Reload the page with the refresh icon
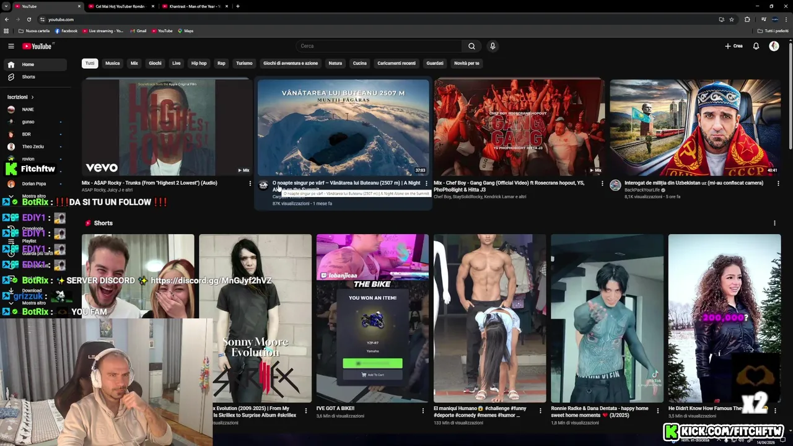 coord(28,19)
